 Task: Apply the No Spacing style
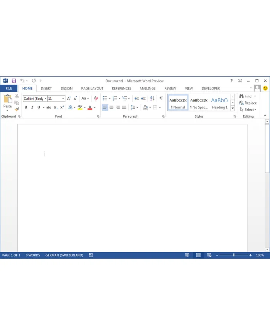tap(199, 103)
